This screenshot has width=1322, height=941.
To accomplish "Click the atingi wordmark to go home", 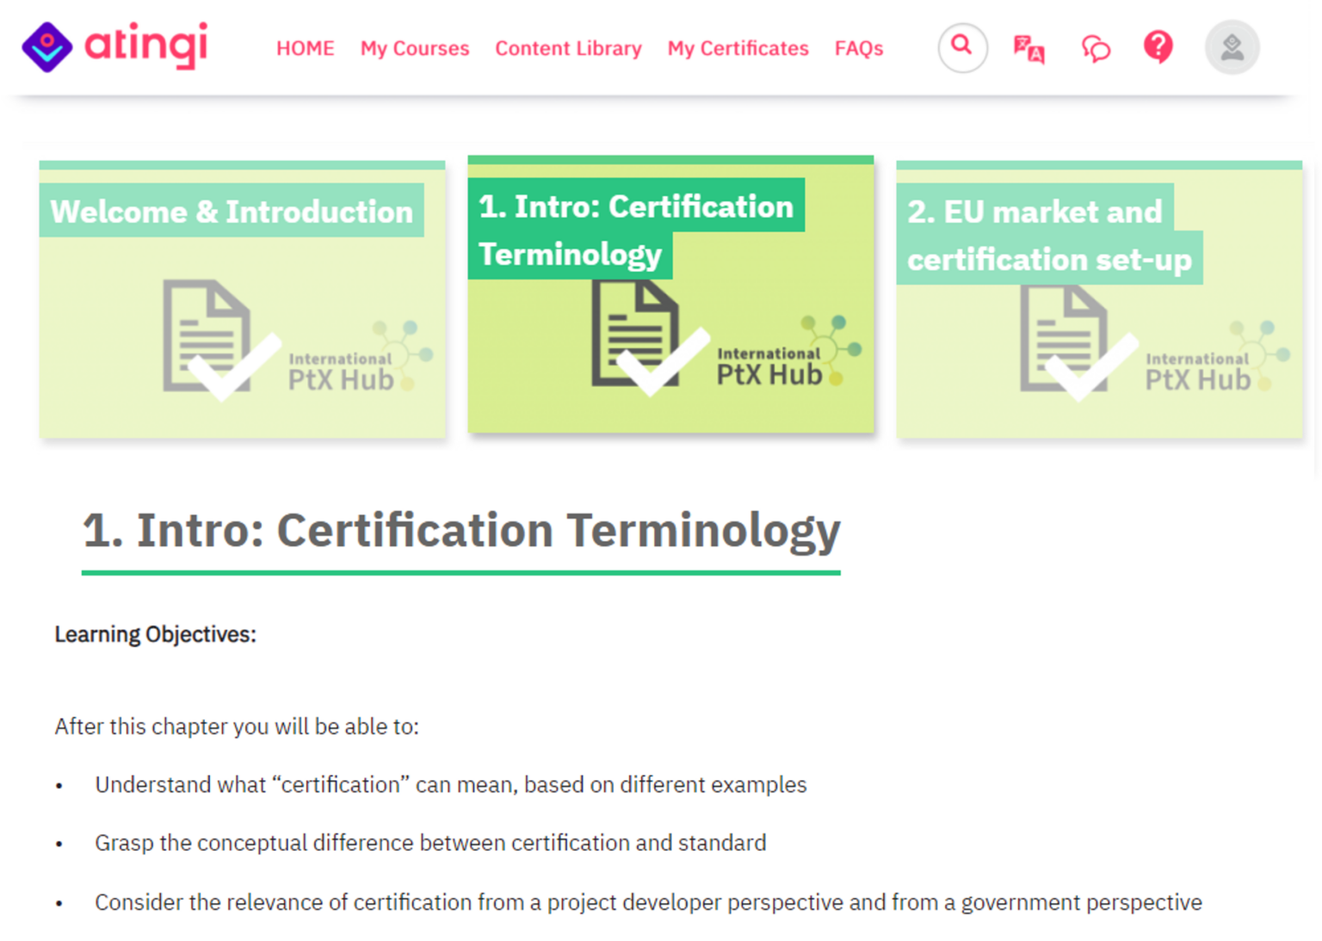I will pos(146,46).
